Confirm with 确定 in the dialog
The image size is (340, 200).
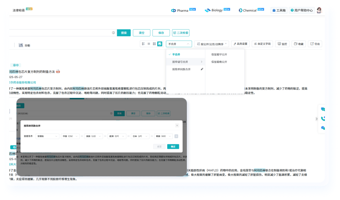pos(173,147)
